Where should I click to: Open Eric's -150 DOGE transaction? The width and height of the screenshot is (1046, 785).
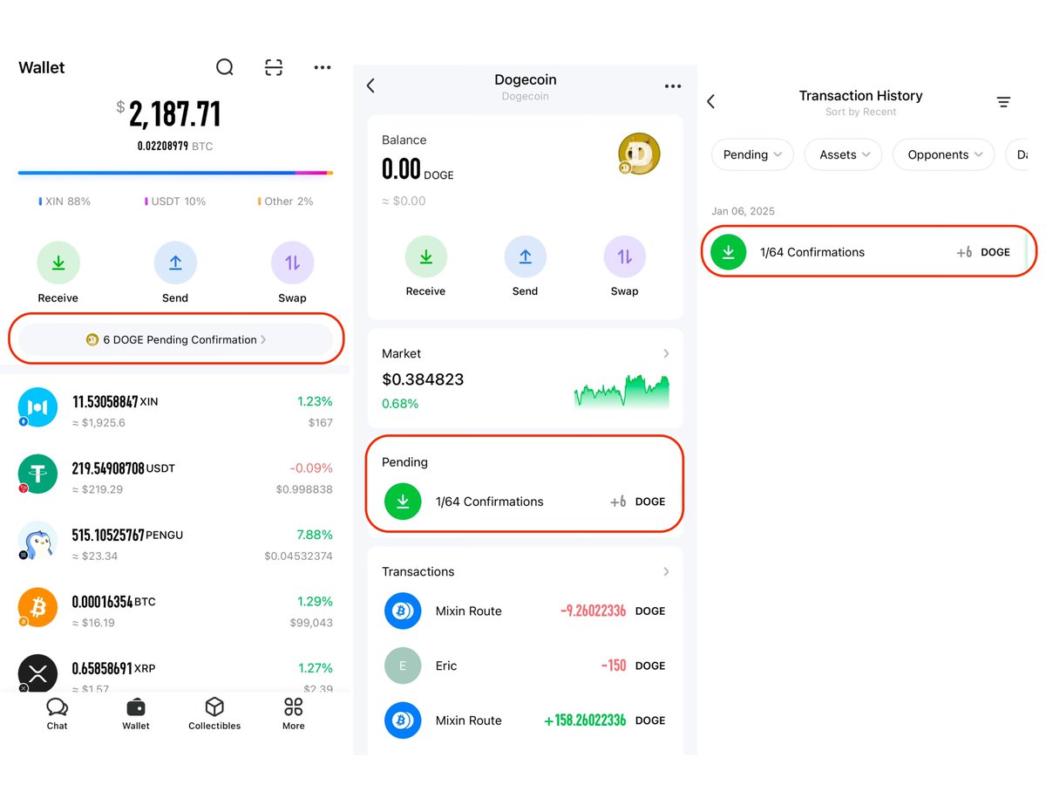[525, 666]
